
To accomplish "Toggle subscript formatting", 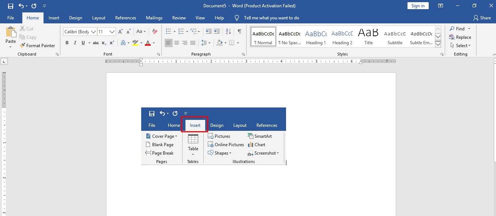I will 104,43.
